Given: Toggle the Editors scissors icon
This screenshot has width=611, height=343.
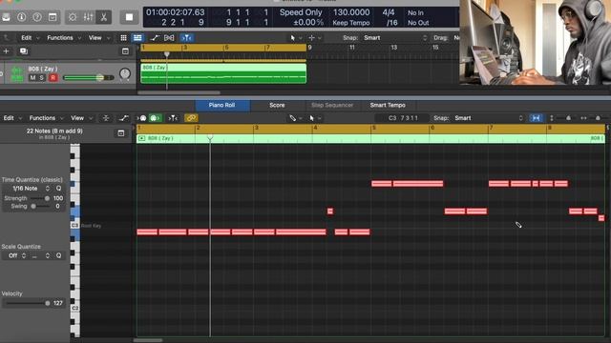Looking at the screenshot, I should click(x=104, y=17).
